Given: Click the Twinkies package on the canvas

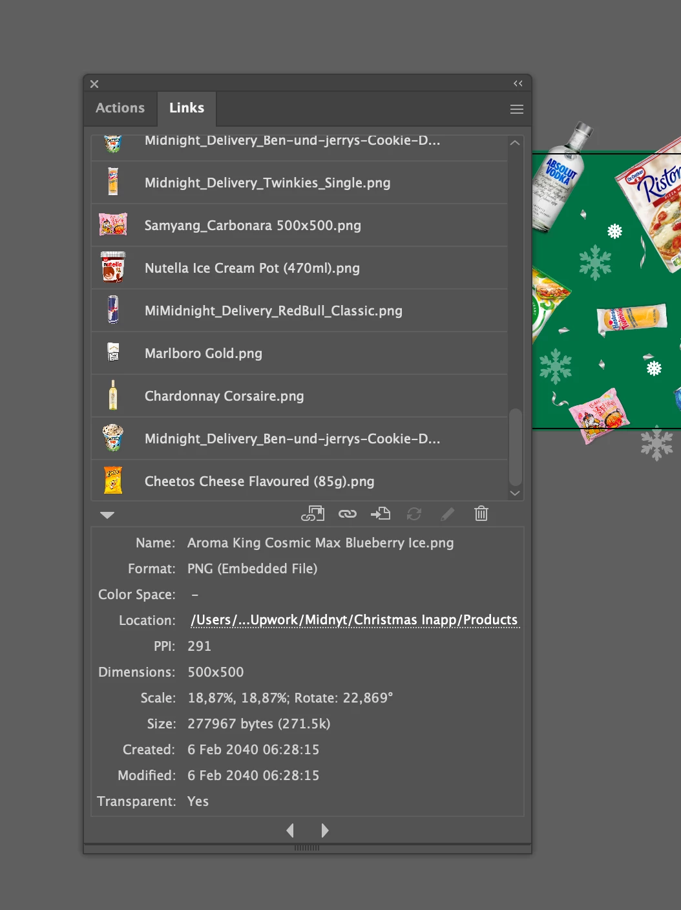Looking at the screenshot, I should pyautogui.click(x=631, y=319).
